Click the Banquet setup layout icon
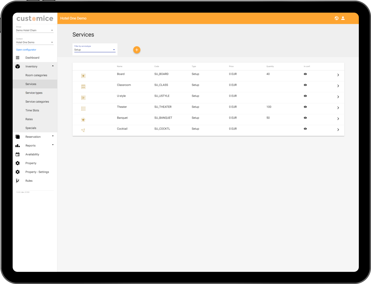The width and height of the screenshot is (371, 284). click(83, 120)
